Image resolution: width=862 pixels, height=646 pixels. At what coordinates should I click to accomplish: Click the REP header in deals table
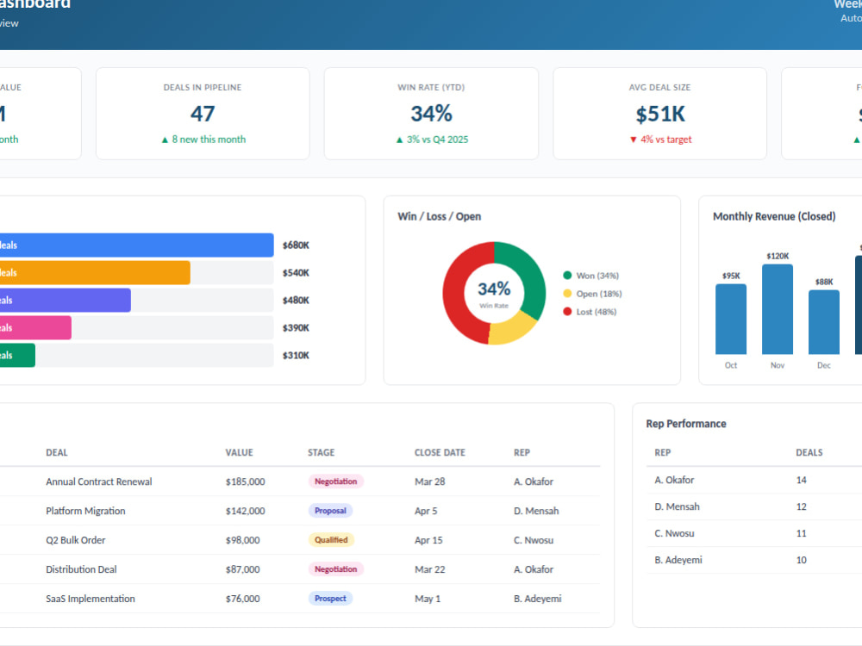(x=522, y=453)
